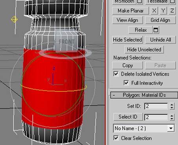Click the FRONT face of the ViewCube
The width and height of the screenshot is (178, 145).
(66, 42)
